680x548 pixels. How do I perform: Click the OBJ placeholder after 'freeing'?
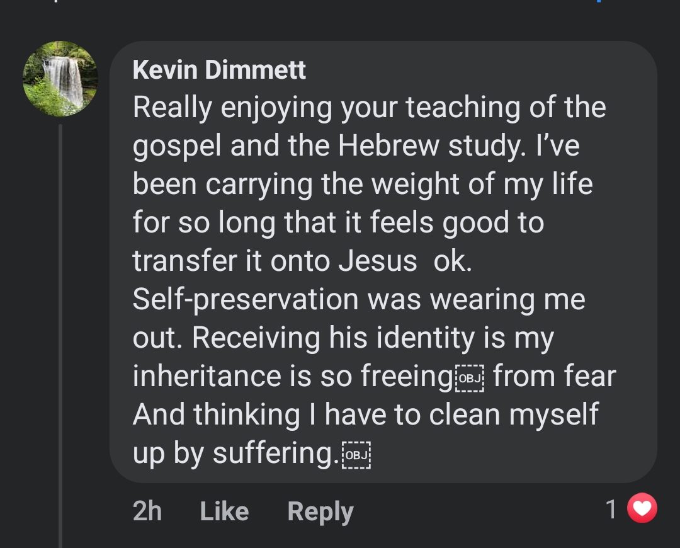[x=469, y=378]
